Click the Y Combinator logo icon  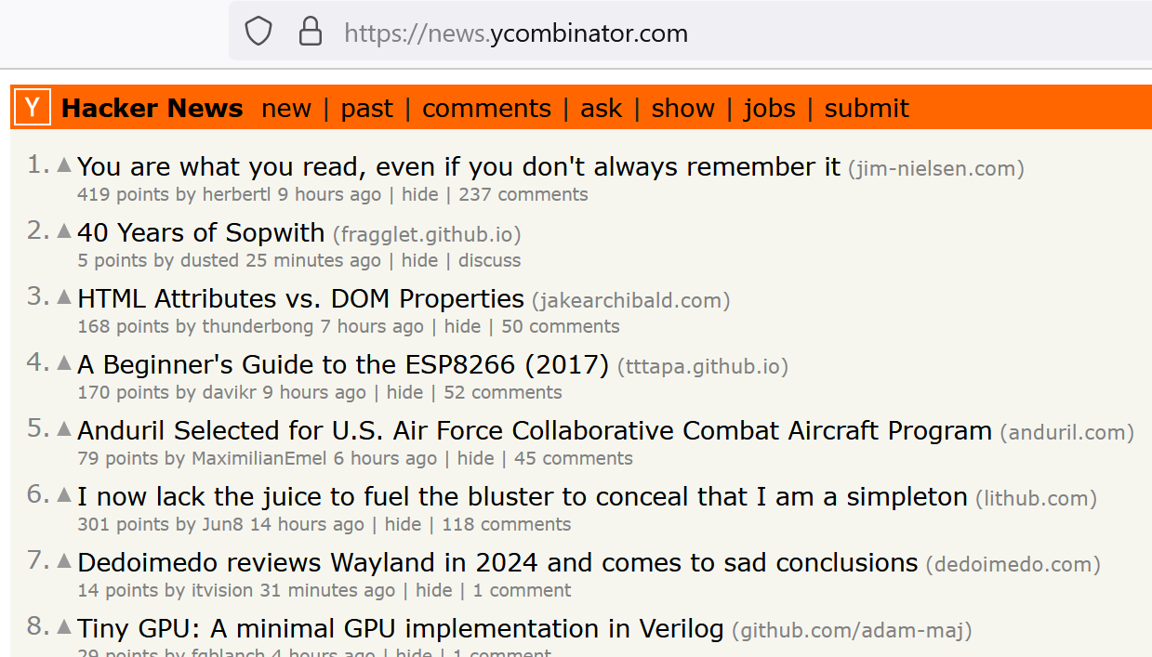coord(33,108)
